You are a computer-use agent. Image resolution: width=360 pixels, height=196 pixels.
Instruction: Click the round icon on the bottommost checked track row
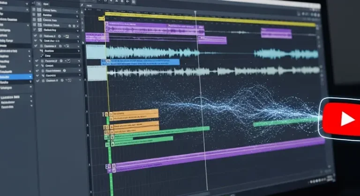click(62, 80)
